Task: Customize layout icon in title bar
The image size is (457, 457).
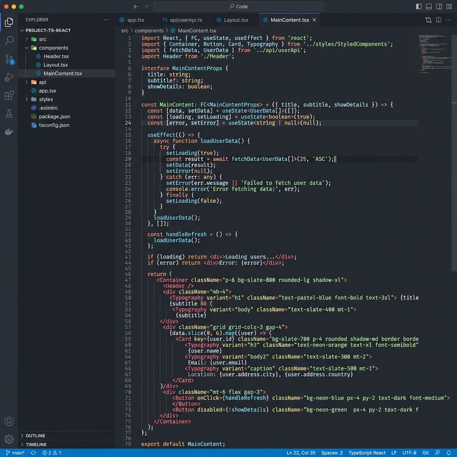Action: tap(449, 6)
